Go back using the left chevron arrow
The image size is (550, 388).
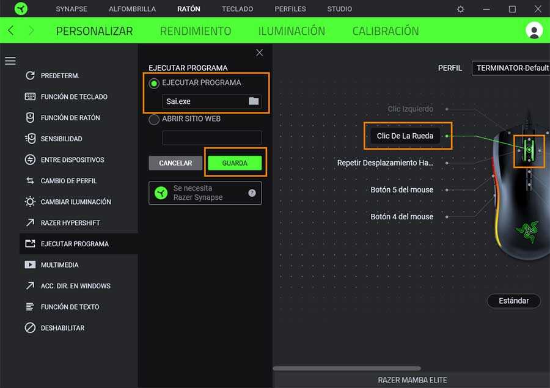click(x=11, y=31)
